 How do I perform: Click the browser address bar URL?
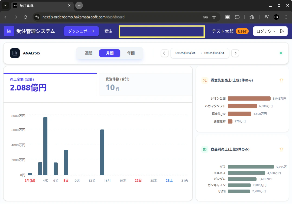[83, 17]
